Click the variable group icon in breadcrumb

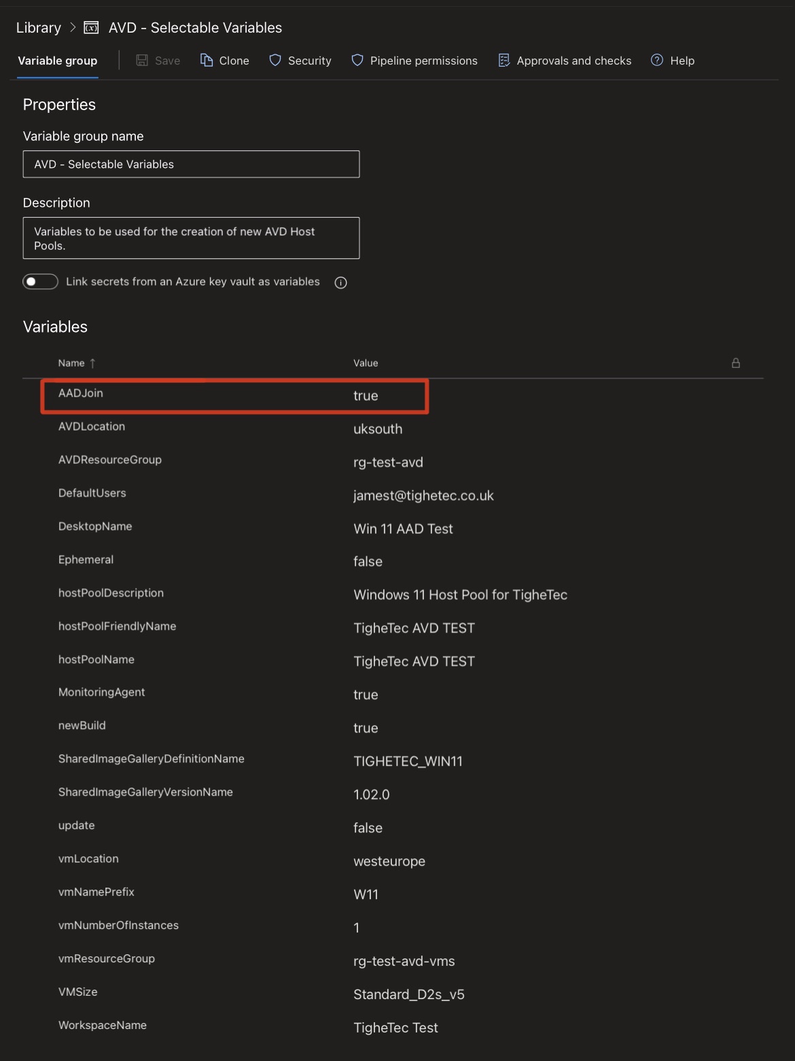91,28
